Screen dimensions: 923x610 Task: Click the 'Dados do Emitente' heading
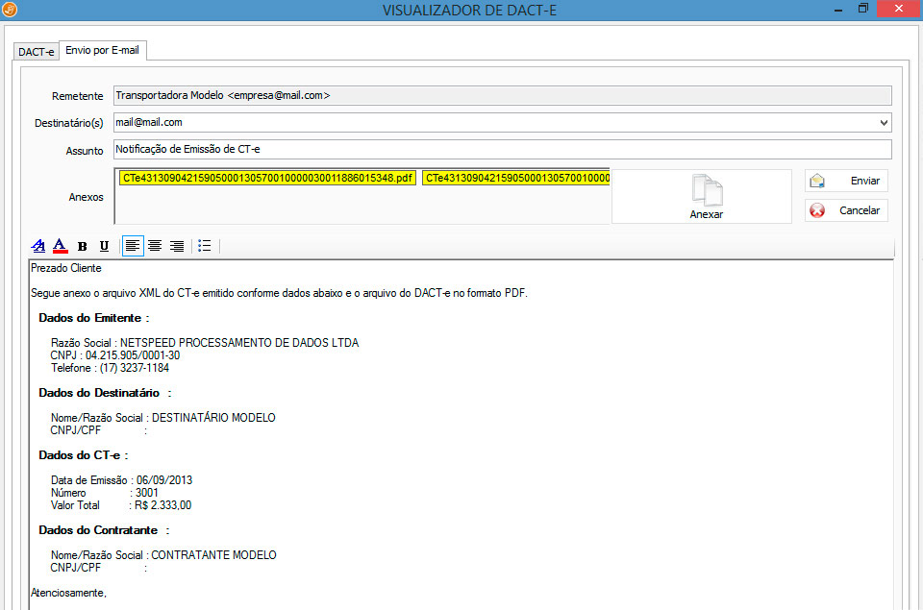pos(93,318)
